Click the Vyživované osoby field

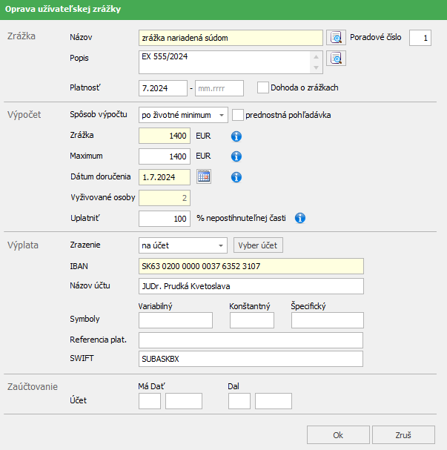click(165, 198)
